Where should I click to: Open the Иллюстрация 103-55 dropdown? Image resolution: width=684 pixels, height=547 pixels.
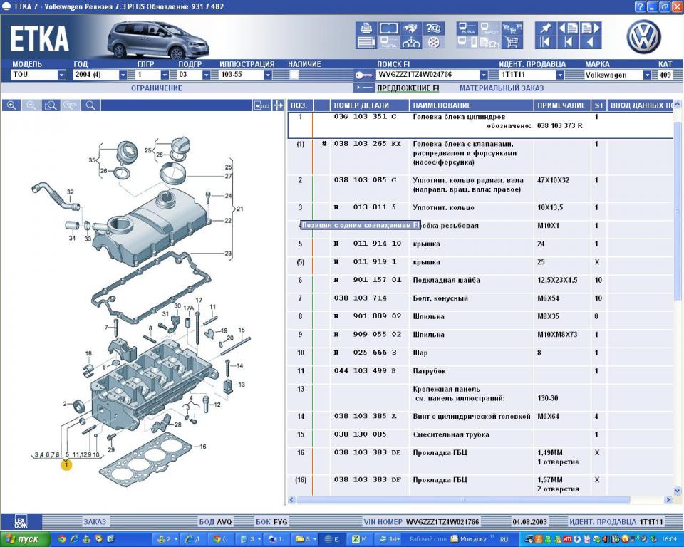(x=268, y=75)
